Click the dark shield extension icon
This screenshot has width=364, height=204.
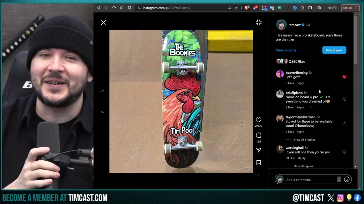click(287, 8)
